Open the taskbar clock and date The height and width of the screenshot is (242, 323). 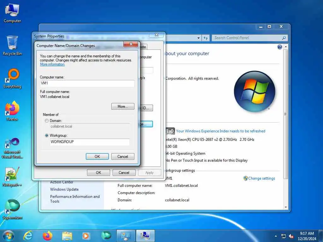pos(307,236)
